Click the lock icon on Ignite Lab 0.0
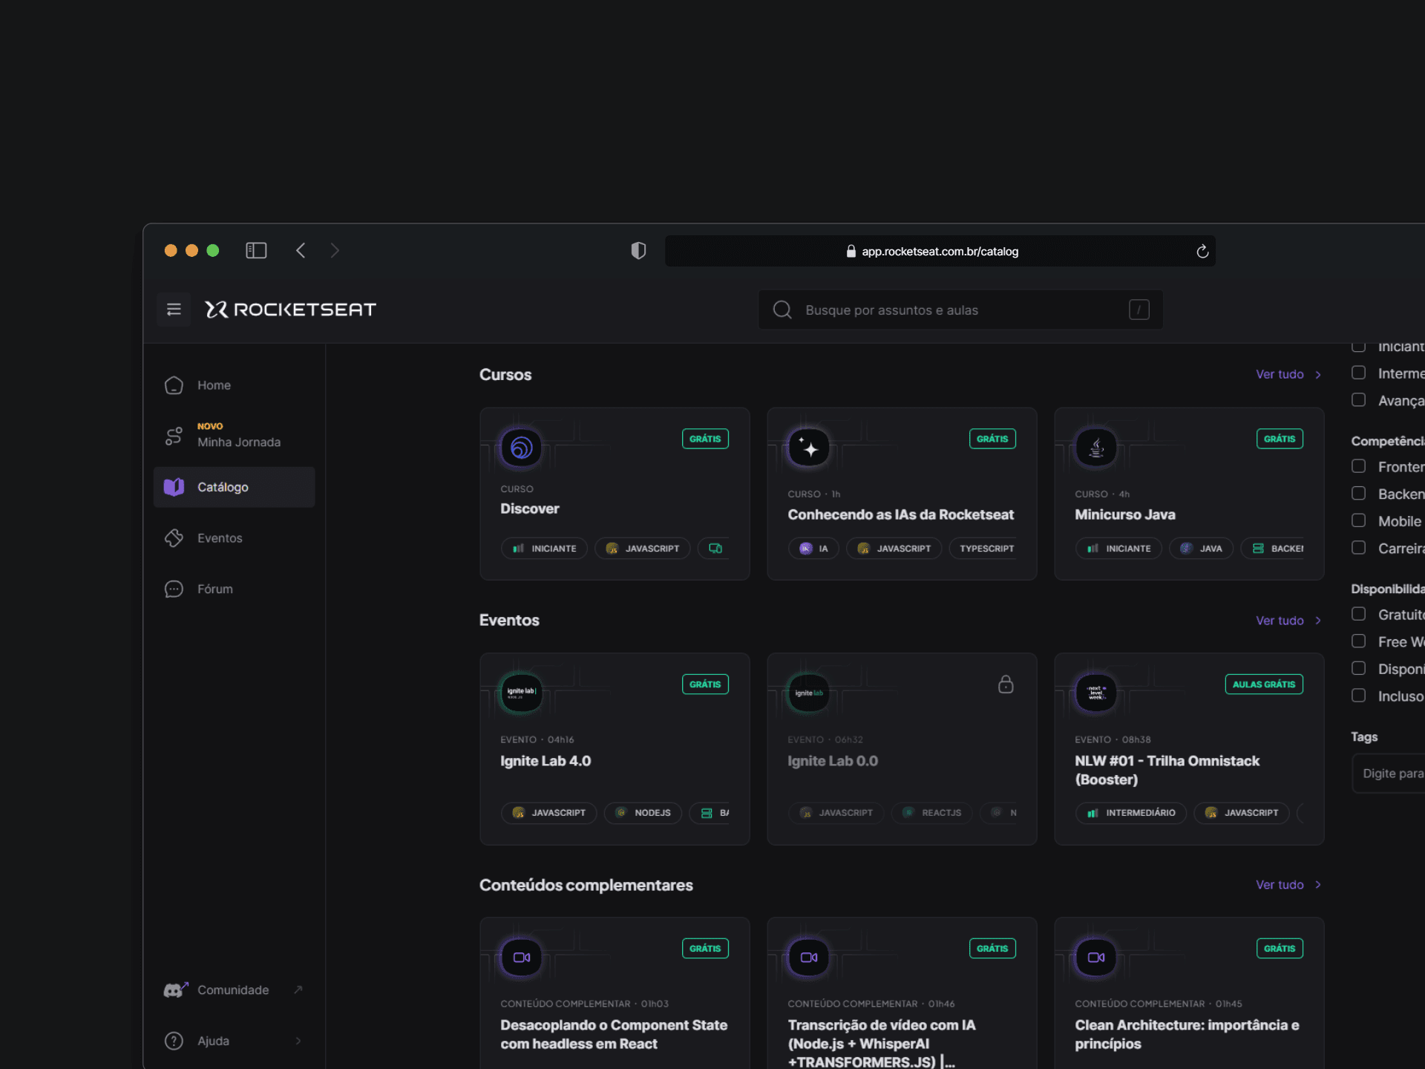The image size is (1425, 1069). point(1006,684)
